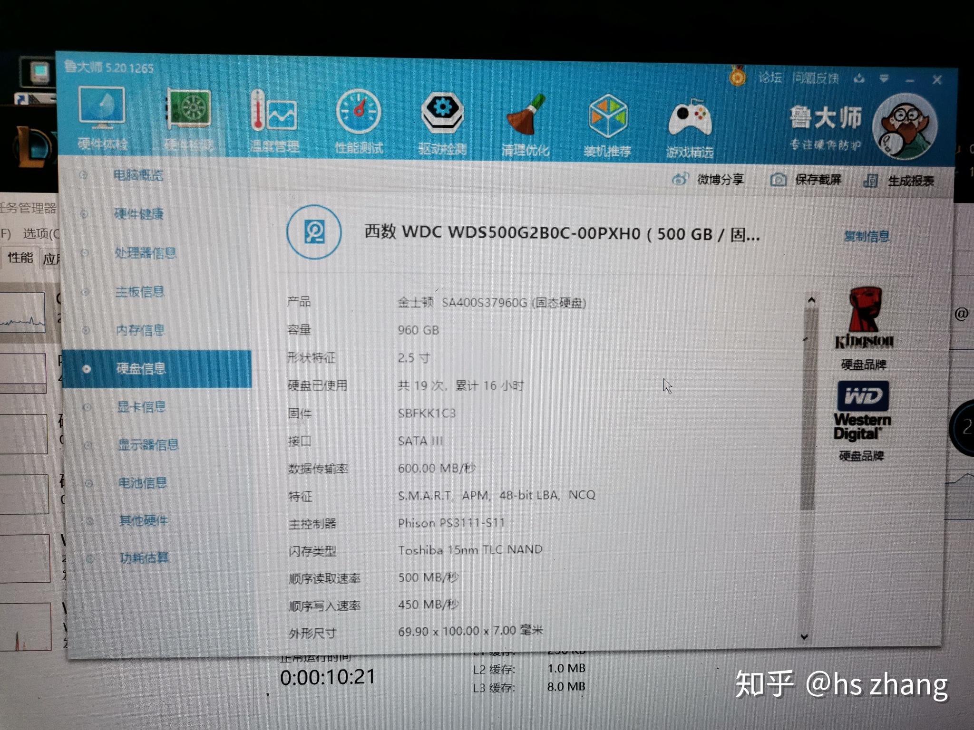Click 69.90 x 100.00 x 7.00 dimension value

[470, 631]
